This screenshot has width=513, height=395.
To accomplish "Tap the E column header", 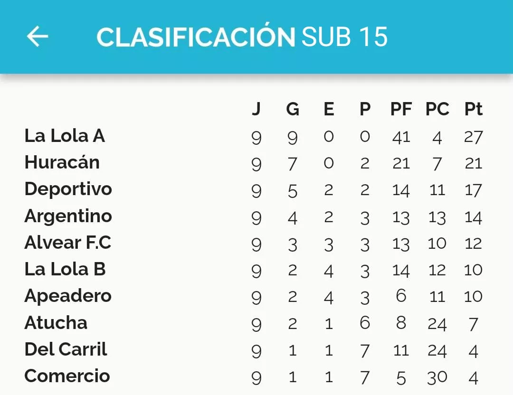I will (329, 109).
